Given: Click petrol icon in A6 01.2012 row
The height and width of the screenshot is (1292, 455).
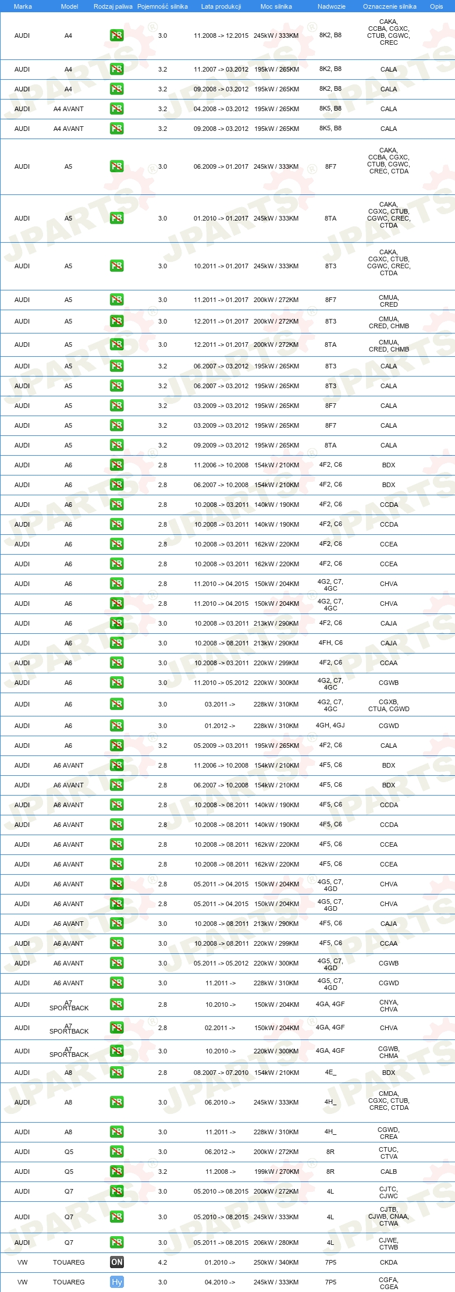Looking at the screenshot, I should coord(117,726).
